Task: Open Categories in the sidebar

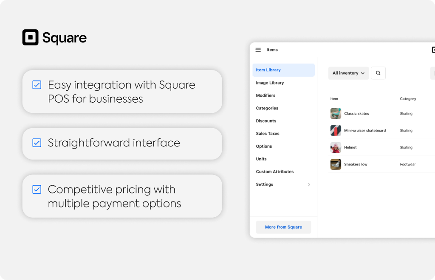Action: [x=267, y=108]
